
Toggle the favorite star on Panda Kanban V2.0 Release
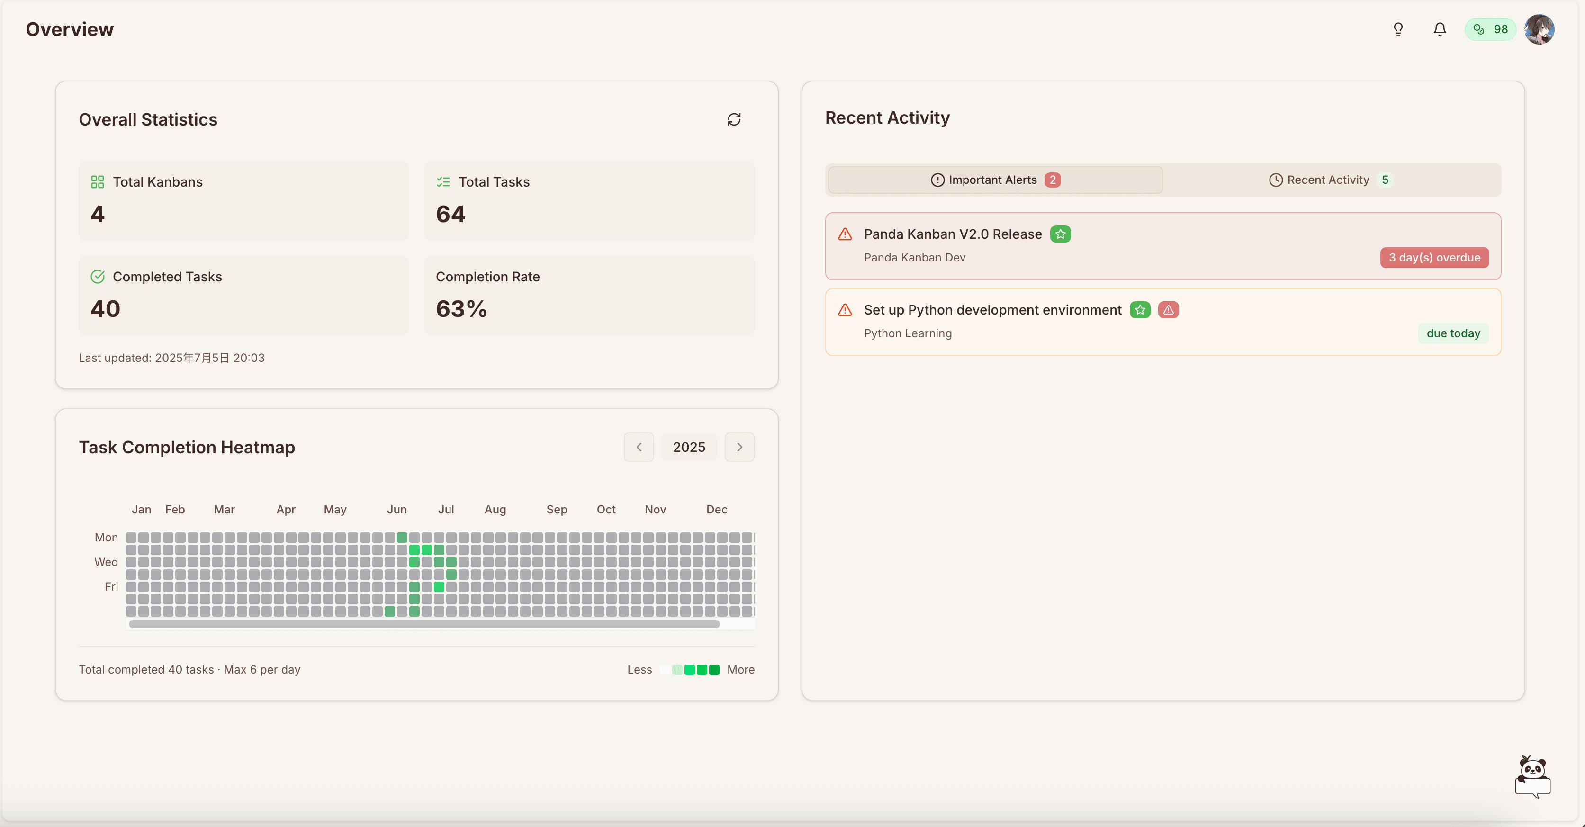tap(1061, 234)
